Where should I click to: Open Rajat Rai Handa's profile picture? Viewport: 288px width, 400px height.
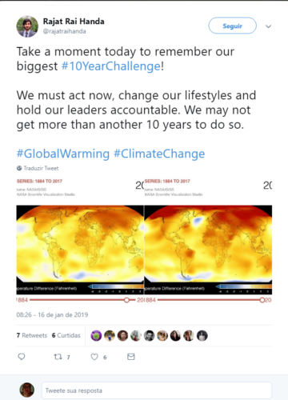point(27,26)
